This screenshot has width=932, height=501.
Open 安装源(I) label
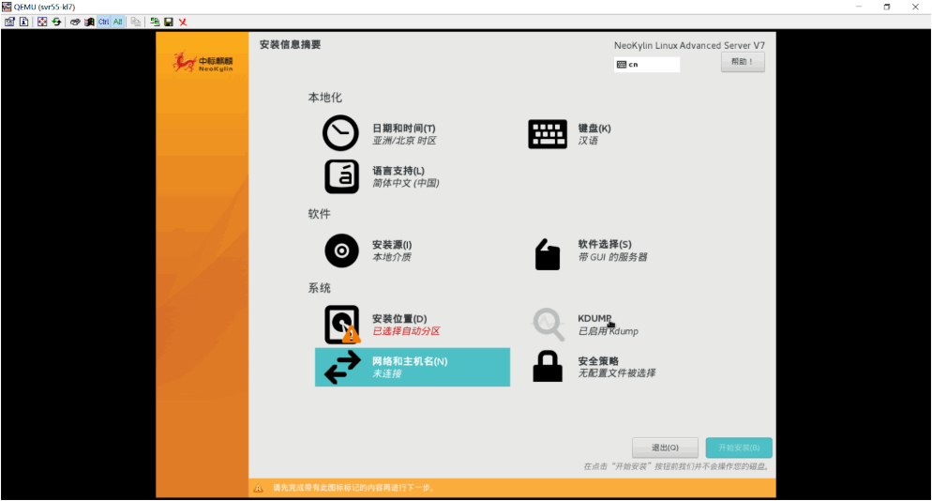(392, 245)
